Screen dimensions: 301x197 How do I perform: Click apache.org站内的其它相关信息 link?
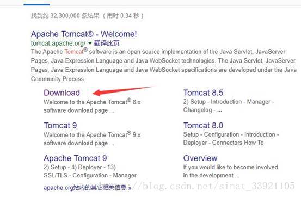pos(87,188)
